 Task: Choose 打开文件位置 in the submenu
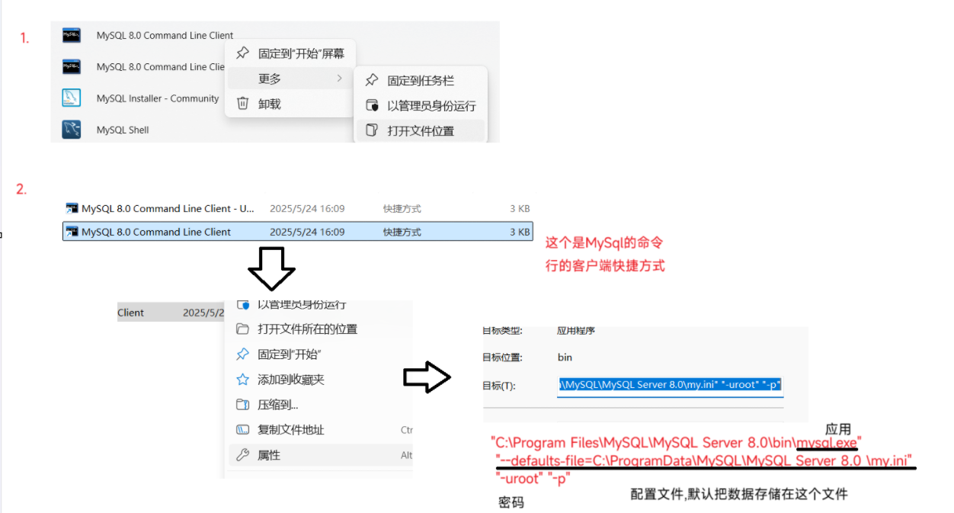(x=421, y=130)
